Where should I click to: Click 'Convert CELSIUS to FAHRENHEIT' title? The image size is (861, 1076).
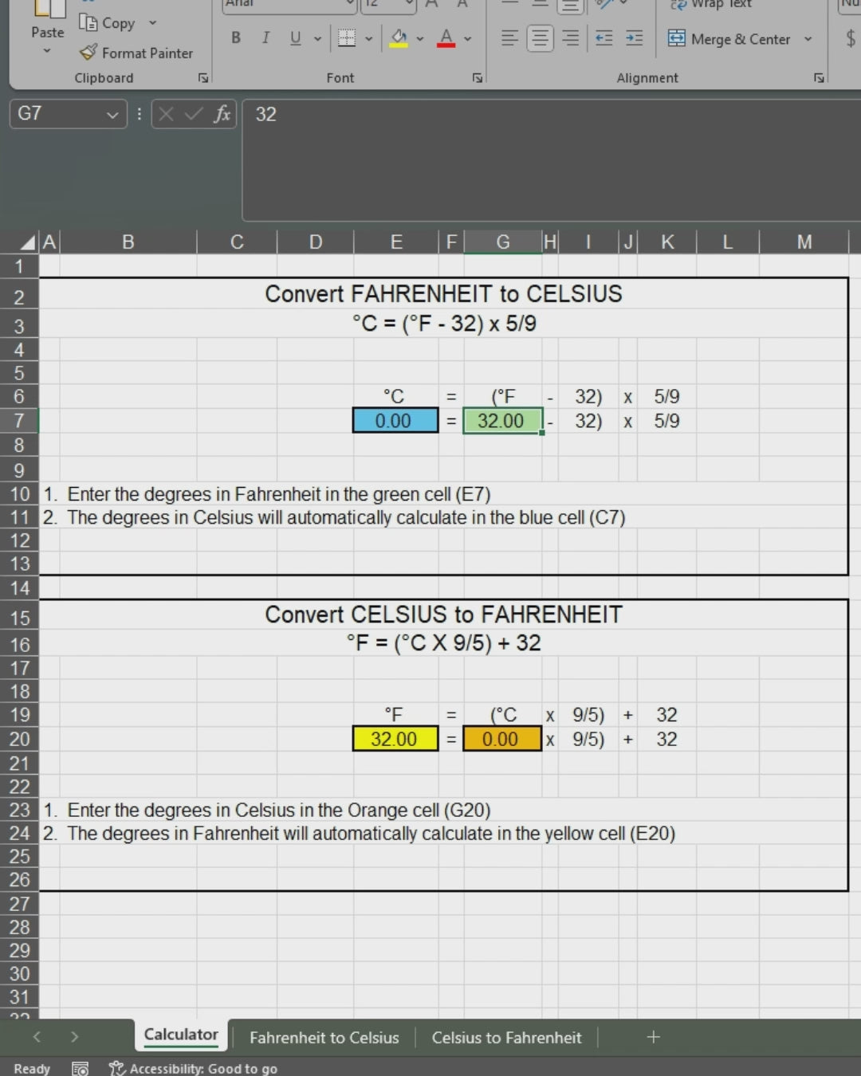pyautogui.click(x=443, y=615)
